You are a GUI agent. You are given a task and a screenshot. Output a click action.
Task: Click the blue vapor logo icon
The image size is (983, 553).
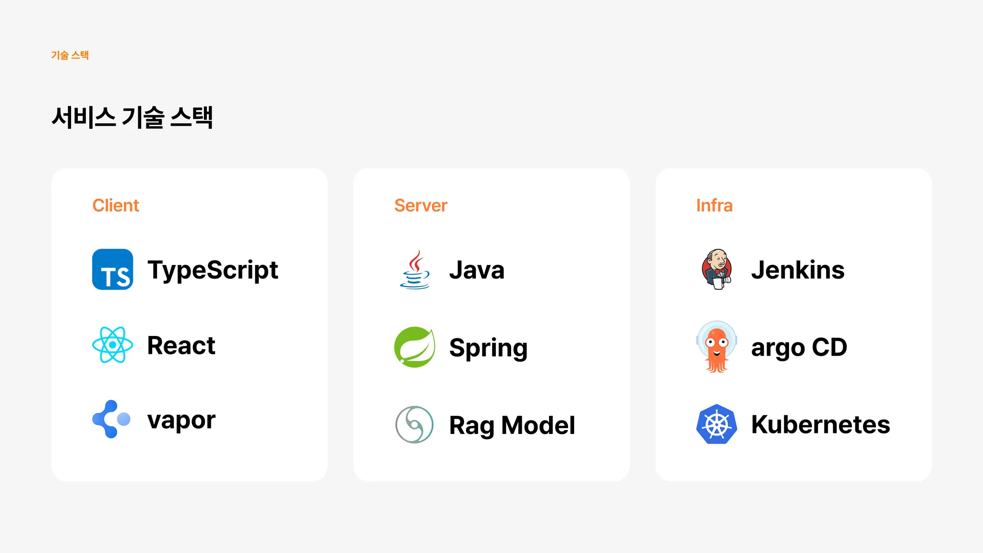[x=111, y=419]
